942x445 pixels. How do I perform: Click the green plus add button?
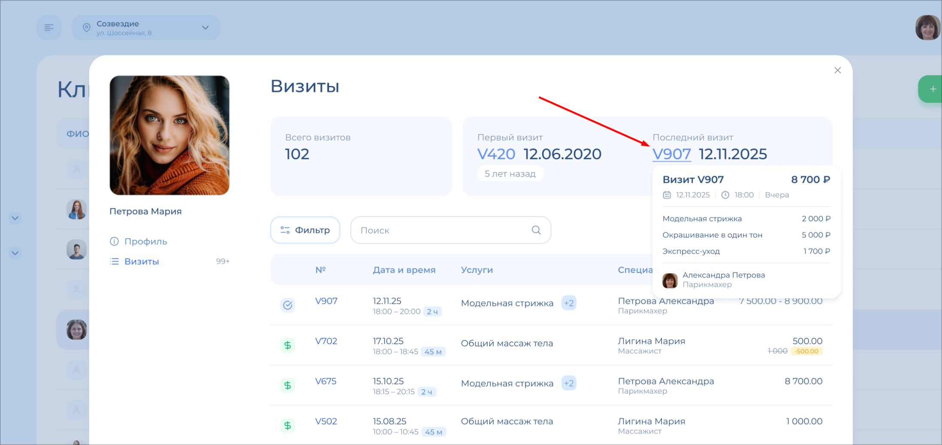coord(932,89)
